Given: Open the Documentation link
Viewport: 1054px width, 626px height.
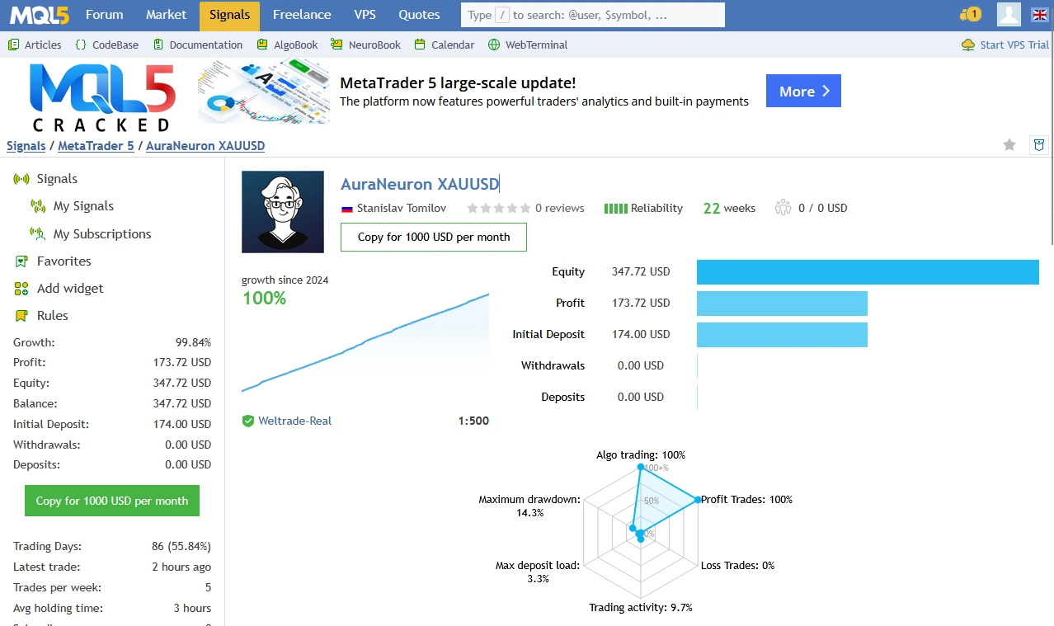Looking at the screenshot, I should point(206,45).
